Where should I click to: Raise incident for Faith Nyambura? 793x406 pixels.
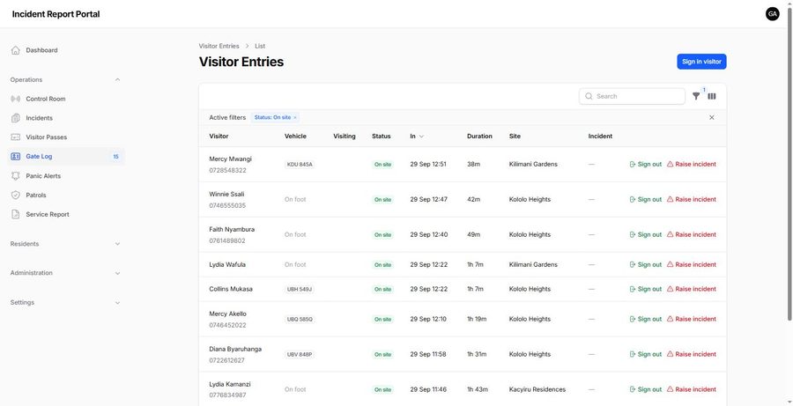[692, 234]
